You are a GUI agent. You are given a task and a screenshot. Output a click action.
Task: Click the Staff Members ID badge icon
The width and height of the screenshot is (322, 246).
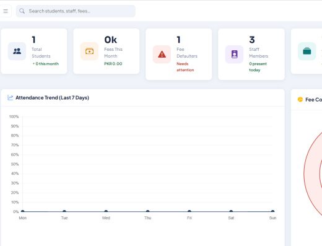pyautogui.click(x=234, y=55)
